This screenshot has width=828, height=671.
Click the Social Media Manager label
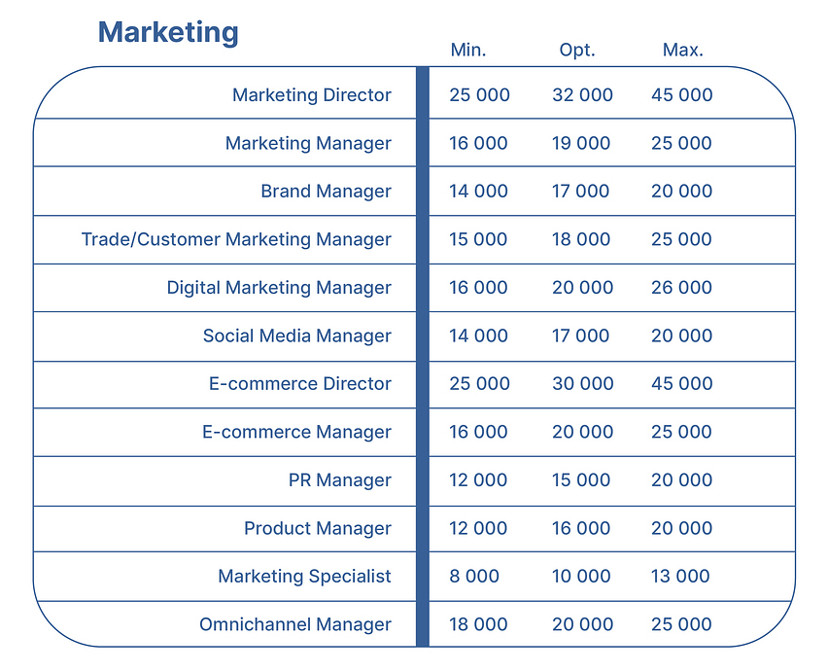tap(296, 336)
